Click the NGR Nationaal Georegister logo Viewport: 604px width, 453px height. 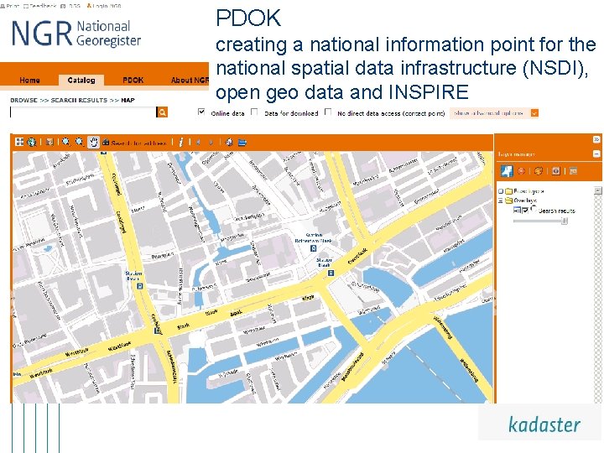coord(75,34)
